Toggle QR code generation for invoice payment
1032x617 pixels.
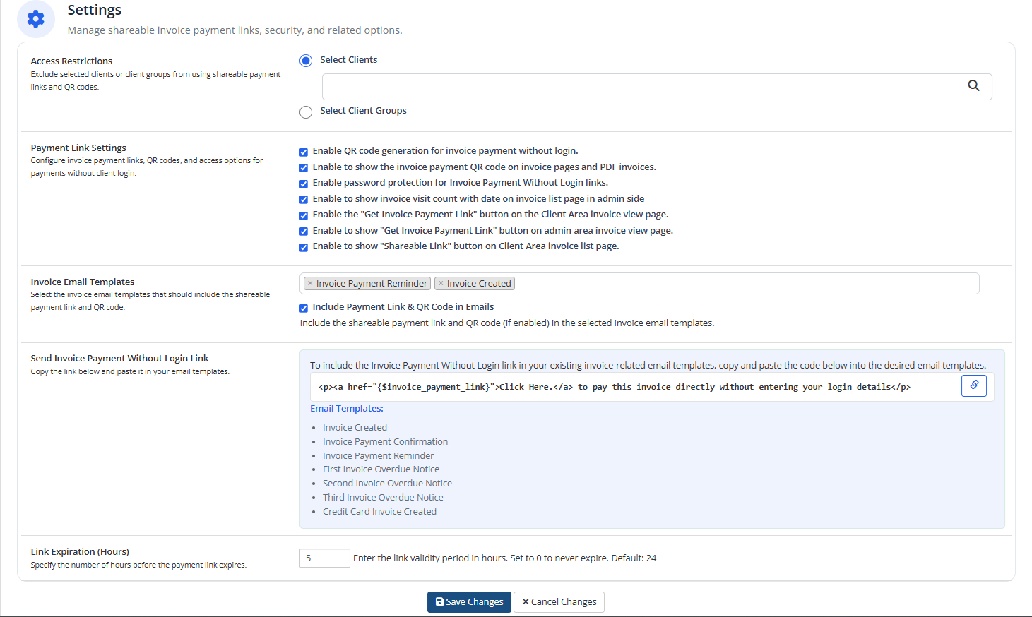click(x=304, y=152)
